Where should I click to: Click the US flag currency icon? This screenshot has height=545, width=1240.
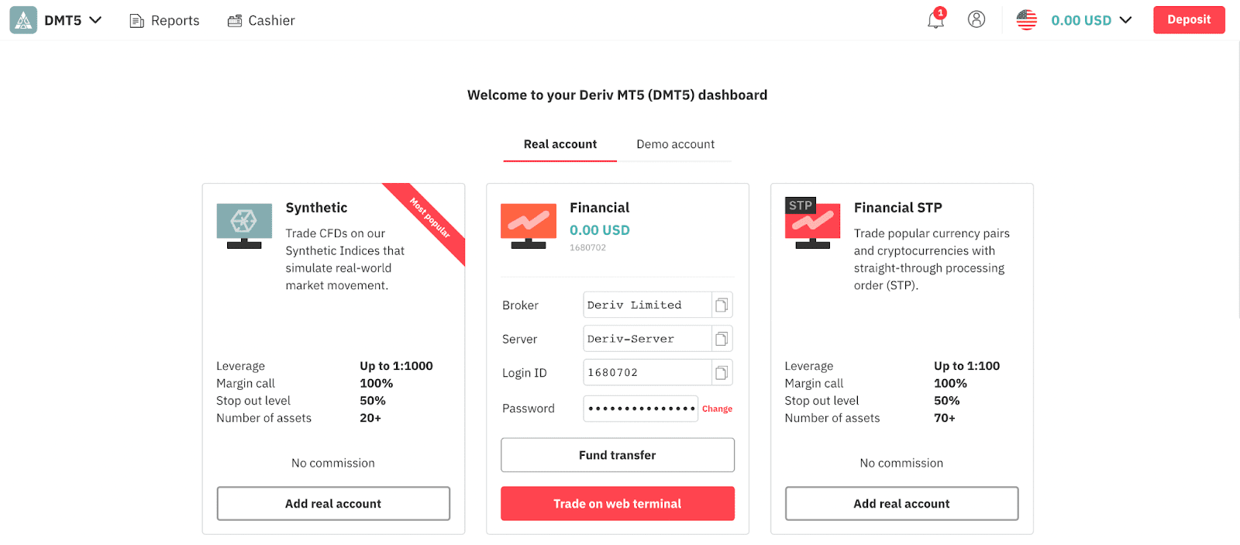pos(1027,20)
